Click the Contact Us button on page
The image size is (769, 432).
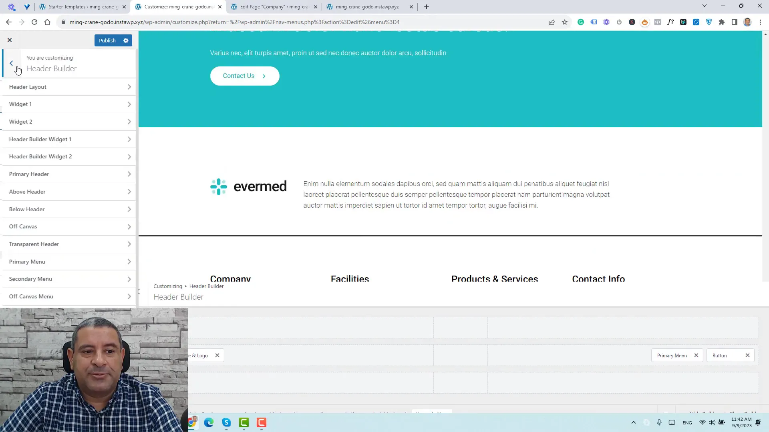246,76
